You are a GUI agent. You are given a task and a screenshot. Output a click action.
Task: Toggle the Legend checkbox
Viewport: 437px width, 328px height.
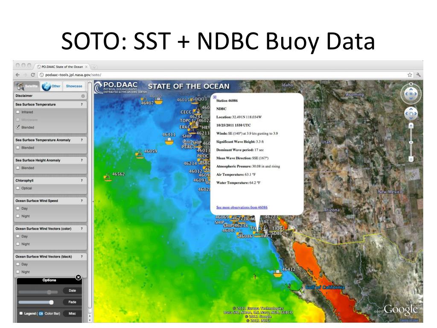coord(21,313)
